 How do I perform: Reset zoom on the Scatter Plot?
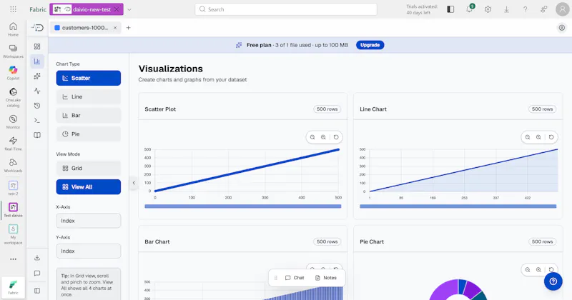pos(336,137)
